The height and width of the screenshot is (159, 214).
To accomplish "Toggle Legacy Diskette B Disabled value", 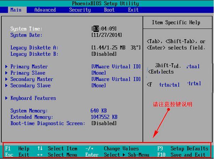I will (104, 54).
